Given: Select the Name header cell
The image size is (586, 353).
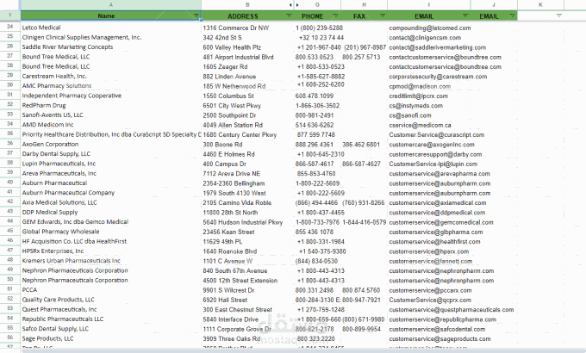Looking at the screenshot, I should (111, 15).
